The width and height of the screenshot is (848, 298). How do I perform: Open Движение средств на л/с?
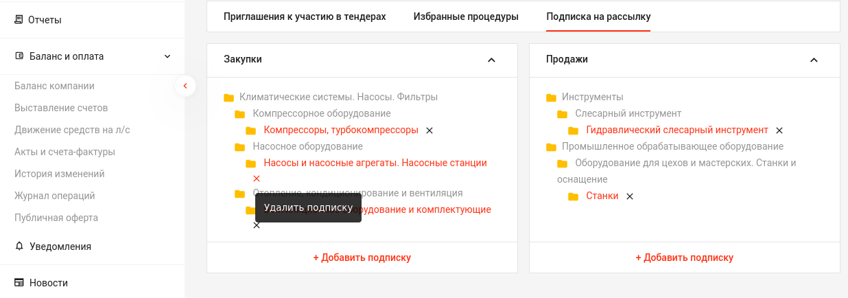click(72, 130)
